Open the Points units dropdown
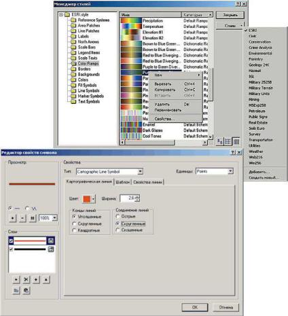Image resolution: width=288 pixels, height=316 pixels. pos(230,171)
